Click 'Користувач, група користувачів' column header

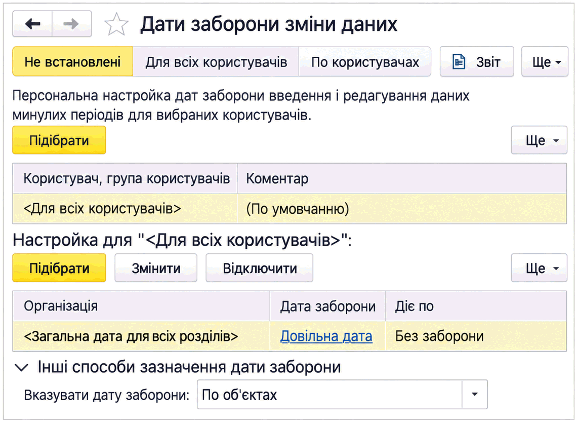[125, 179]
